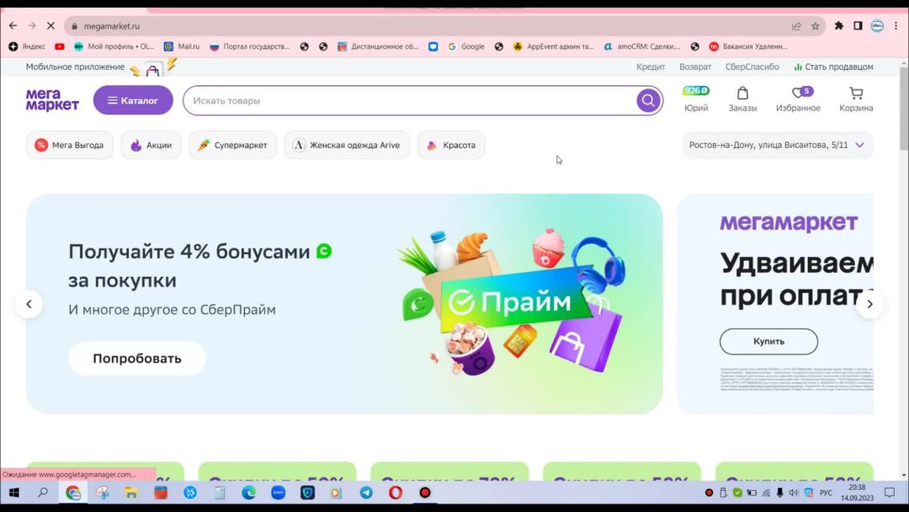The width and height of the screenshot is (909, 512).
Task: Click the Попробовать button on banner
Action: 137,359
